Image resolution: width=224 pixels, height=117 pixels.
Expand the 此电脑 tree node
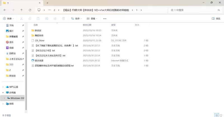3,92
